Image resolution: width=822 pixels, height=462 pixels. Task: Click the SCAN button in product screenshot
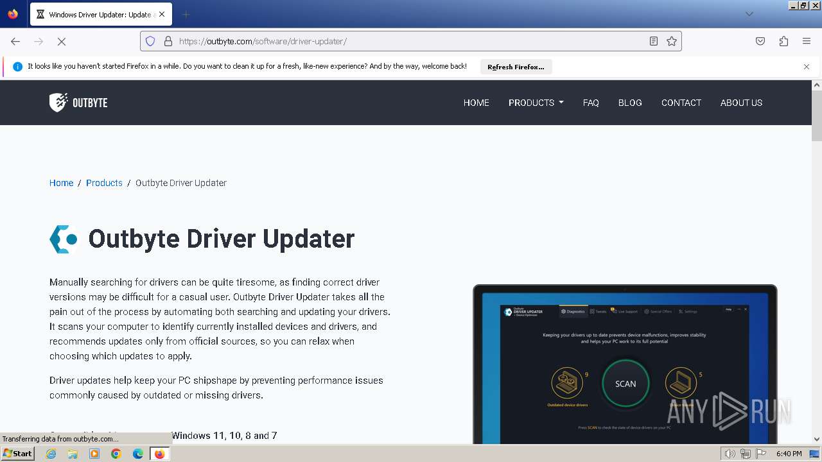click(625, 384)
